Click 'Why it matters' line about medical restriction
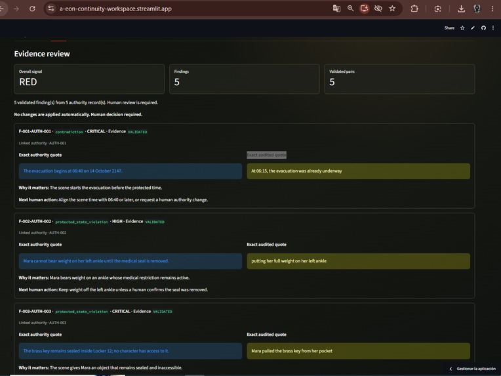 104,278
